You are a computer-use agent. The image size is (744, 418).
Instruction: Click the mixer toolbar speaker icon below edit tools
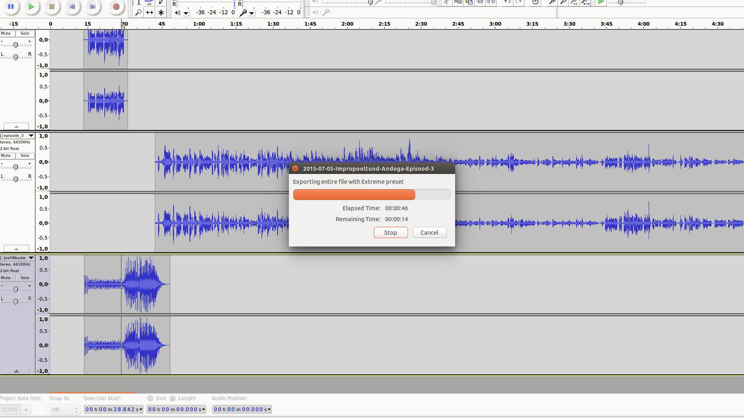(315, 13)
